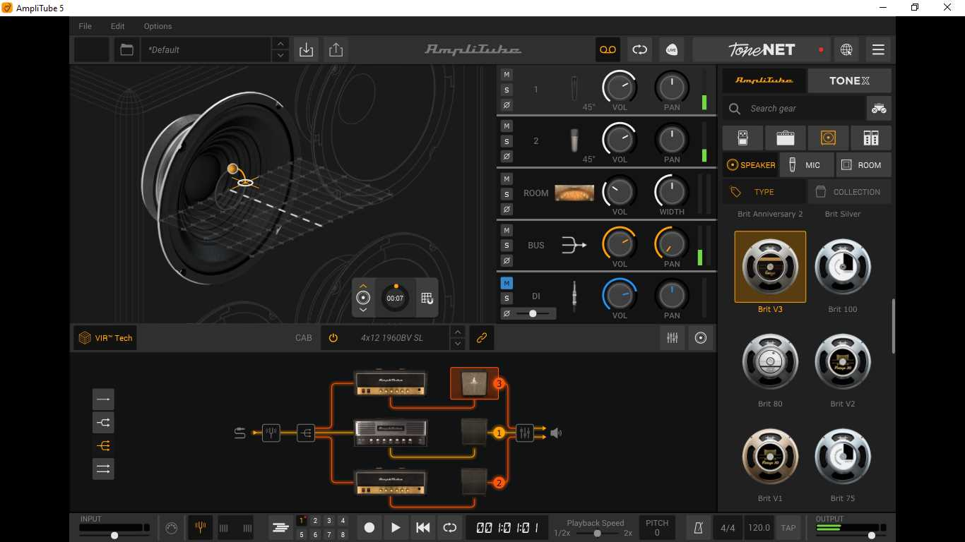Click the VIR Tech button
Image resolution: width=965 pixels, height=542 pixels.
(x=105, y=338)
